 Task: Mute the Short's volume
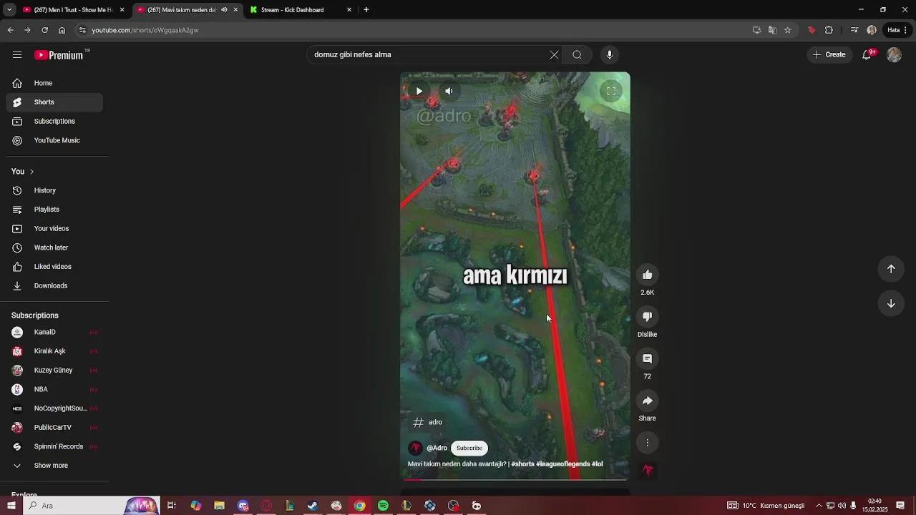[x=449, y=91]
